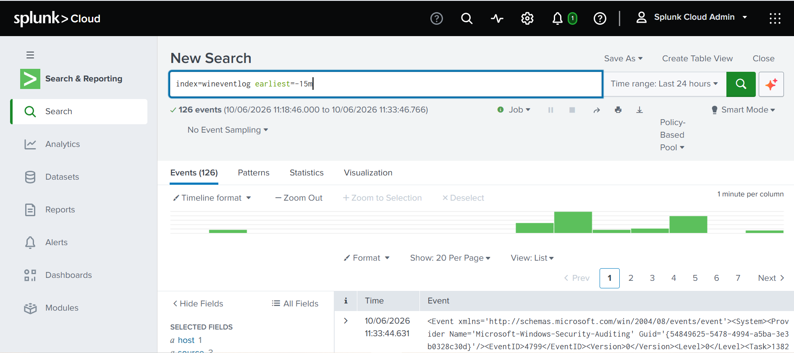
Task: Click Hide Fields
Action: click(198, 303)
